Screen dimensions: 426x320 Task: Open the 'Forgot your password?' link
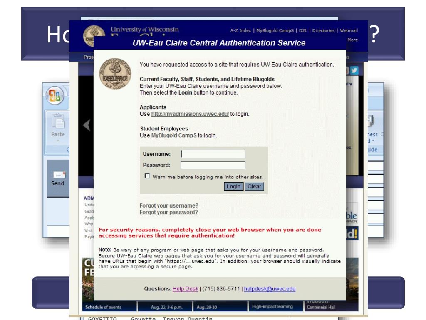169,212
